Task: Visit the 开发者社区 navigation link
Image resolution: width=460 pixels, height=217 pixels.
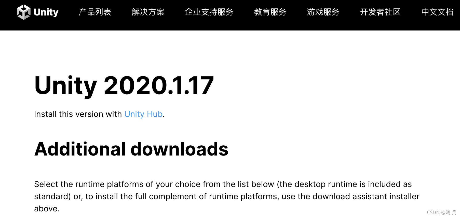Action: tap(380, 12)
